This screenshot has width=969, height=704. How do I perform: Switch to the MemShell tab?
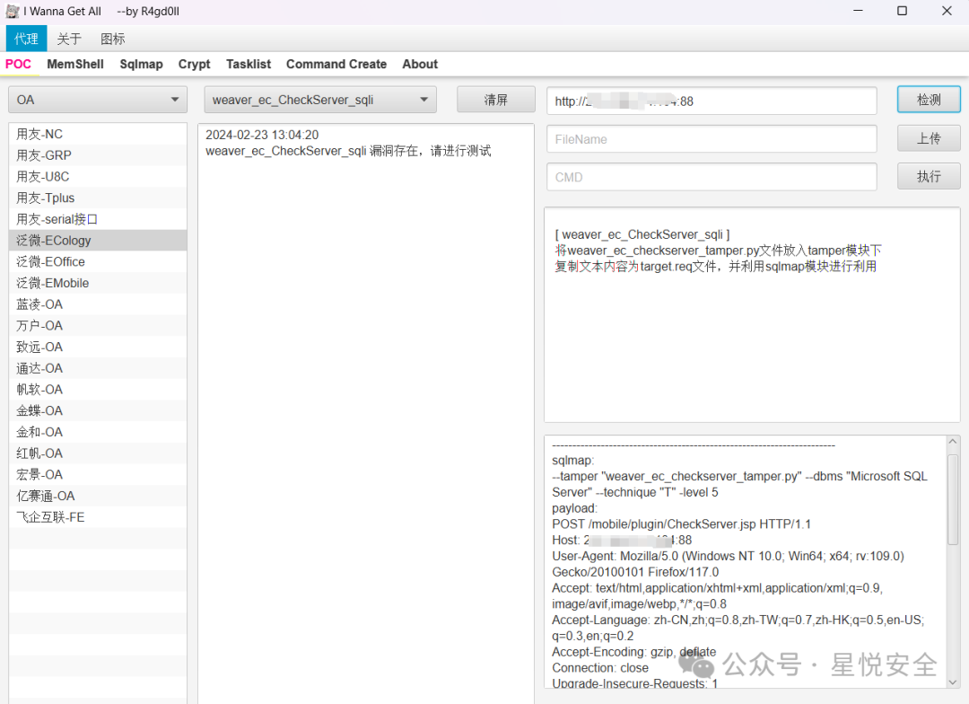pos(75,65)
